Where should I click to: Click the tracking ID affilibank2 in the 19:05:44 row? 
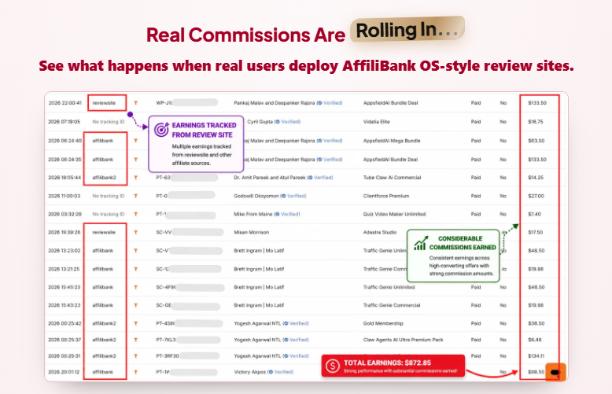pos(104,178)
